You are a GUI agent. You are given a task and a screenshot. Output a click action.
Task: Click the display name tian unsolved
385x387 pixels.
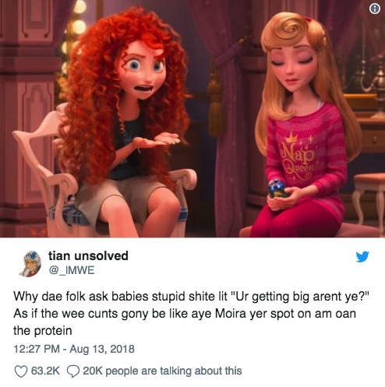(x=88, y=255)
